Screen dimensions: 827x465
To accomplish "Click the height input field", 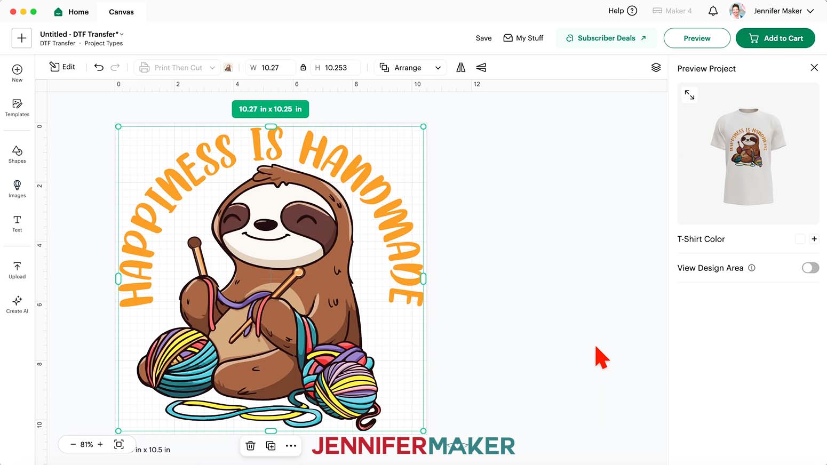I will point(342,68).
